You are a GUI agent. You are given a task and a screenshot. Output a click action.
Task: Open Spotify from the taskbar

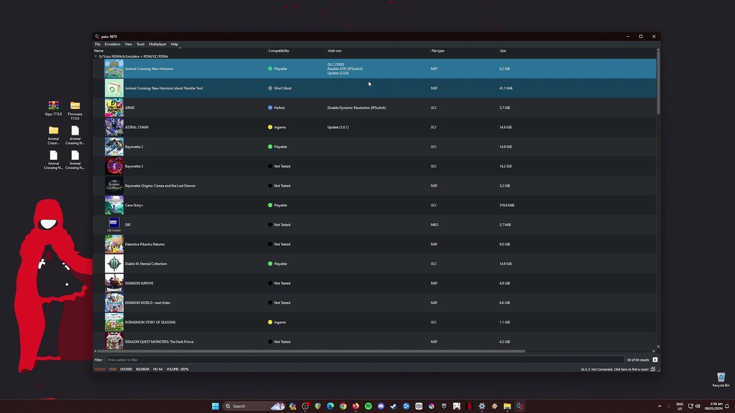point(368,406)
